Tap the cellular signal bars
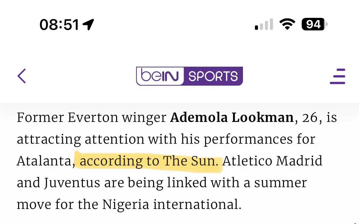Image resolution: width=359 pixels, height=224 pixels. (x=264, y=25)
